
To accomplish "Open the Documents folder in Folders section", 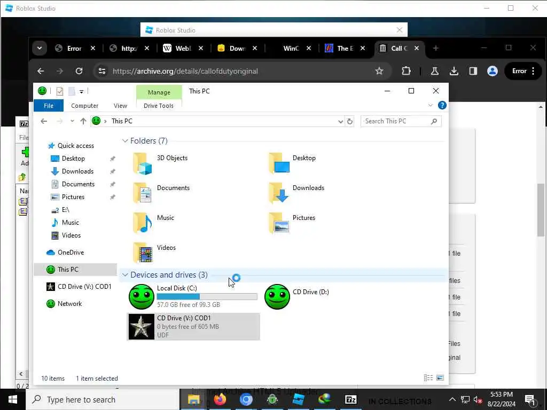I will coord(161,193).
